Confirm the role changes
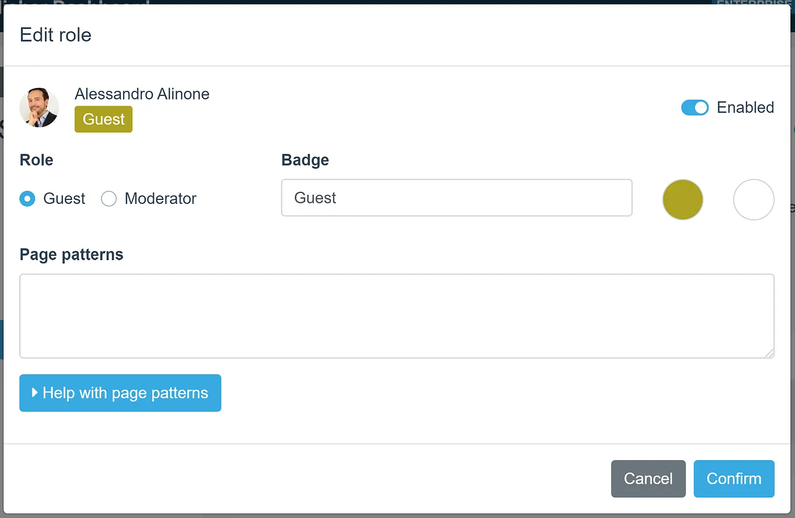The image size is (795, 518). tap(734, 479)
